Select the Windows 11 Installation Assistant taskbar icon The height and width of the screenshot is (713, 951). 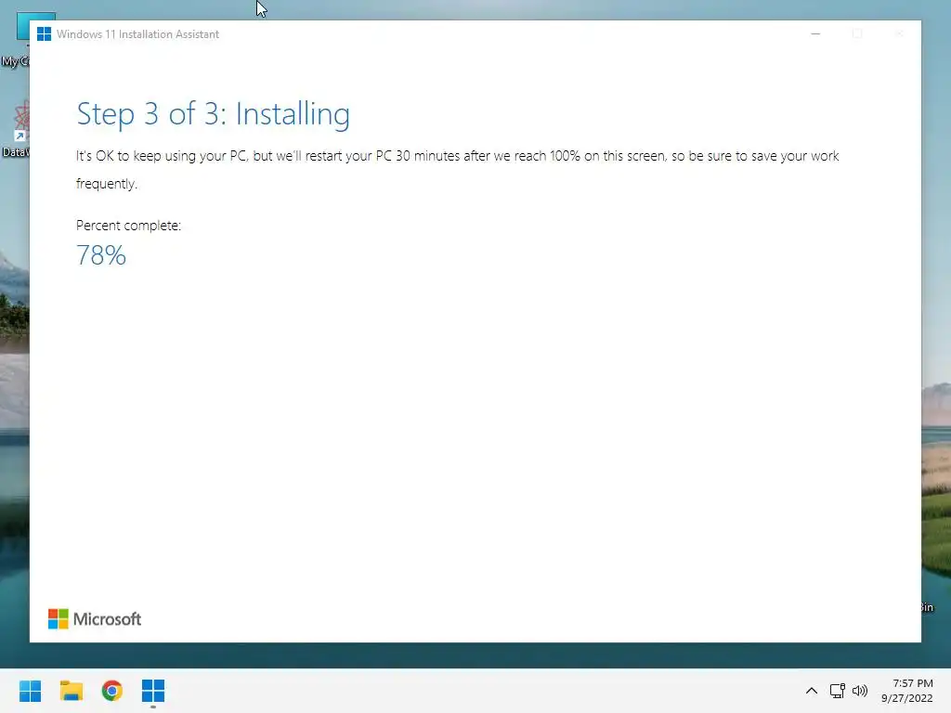tap(153, 691)
